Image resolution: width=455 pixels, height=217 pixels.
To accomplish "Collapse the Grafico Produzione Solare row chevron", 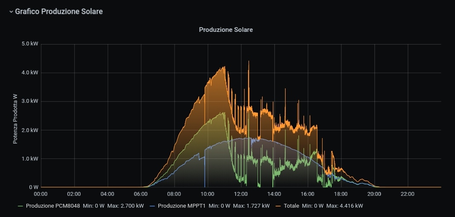I will pyautogui.click(x=11, y=12).
